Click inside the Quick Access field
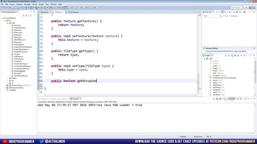257x144 pixels. 236,8
